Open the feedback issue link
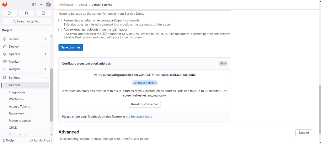 coord(142,117)
